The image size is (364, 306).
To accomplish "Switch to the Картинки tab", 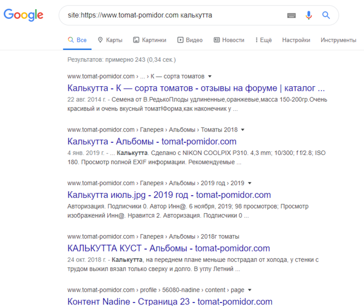I will pyautogui.click(x=150, y=40).
